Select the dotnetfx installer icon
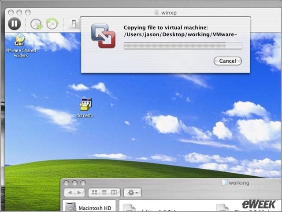The image size is (282, 212). tap(85, 108)
